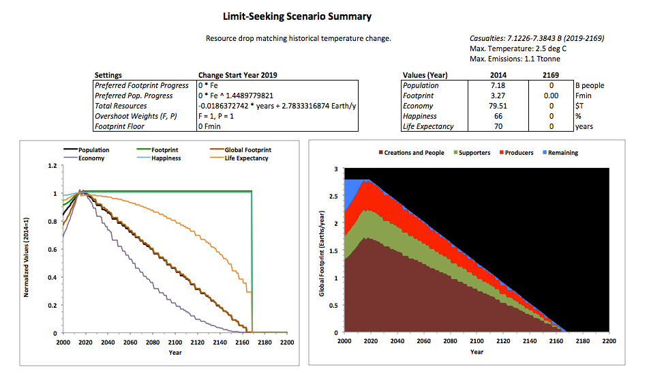Viewport: 649px width, 378px height.
Task: Click the Settings table header
Action: [x=108, y=75]
